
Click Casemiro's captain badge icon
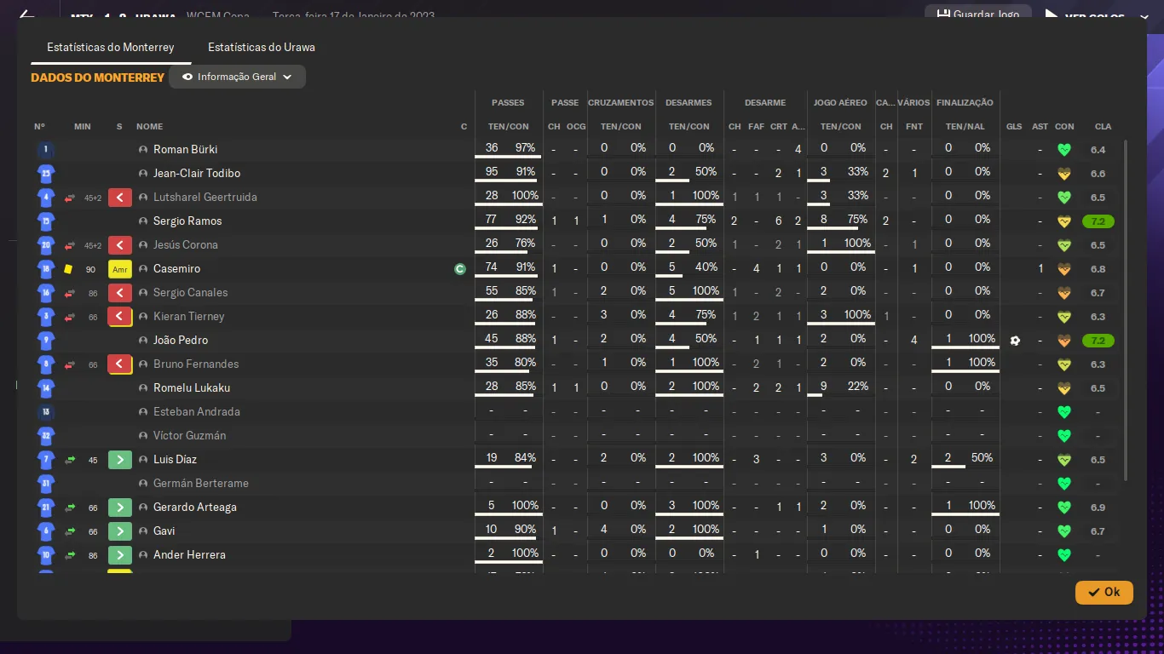tap(460, 269)
